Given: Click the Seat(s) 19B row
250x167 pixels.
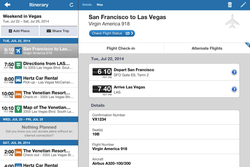Looking at the screenshot, I should [x=164, y=132].
